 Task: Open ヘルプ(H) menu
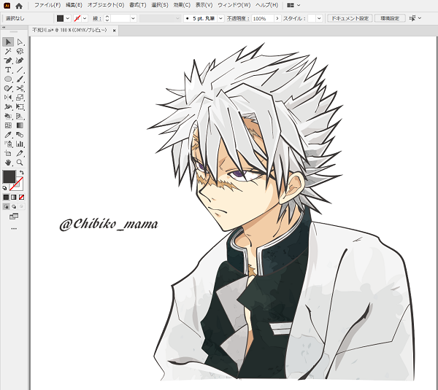[x=266, y=5]
